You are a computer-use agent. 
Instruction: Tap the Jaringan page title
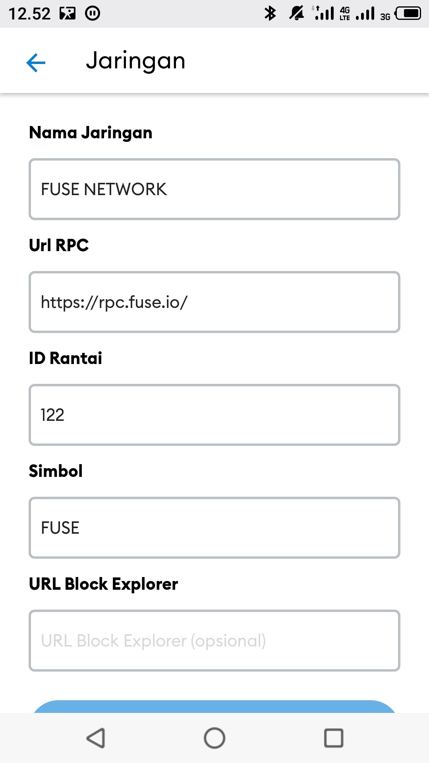(x=136, y=61)
